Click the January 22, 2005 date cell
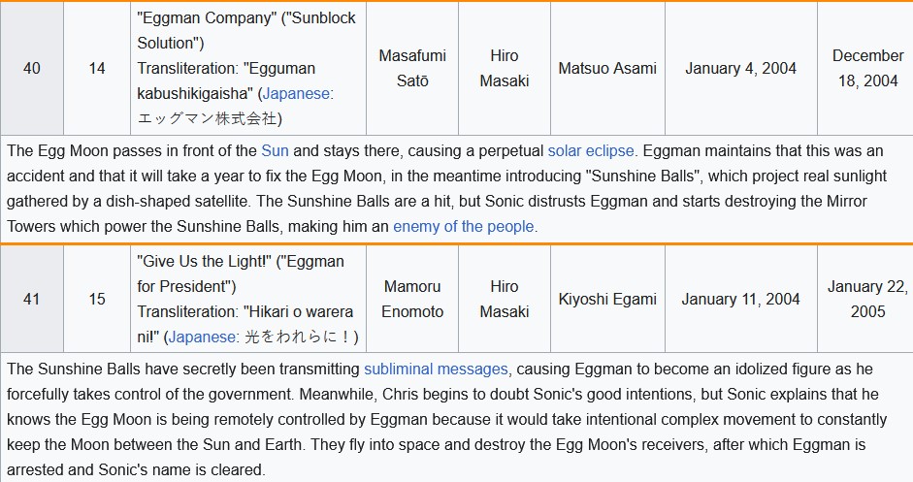This screenshot has height=482, width=913. (867, 300)
